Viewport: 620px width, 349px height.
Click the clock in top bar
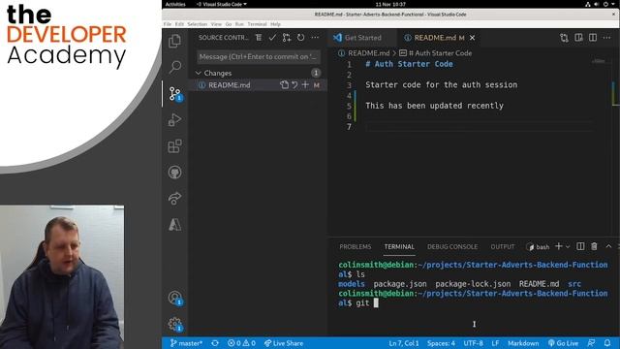390,4
